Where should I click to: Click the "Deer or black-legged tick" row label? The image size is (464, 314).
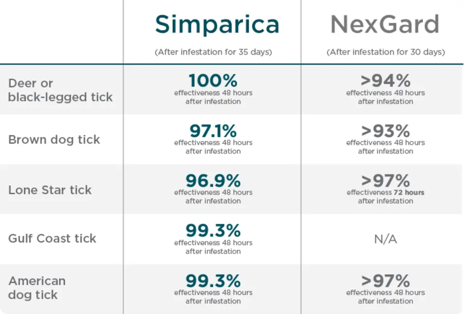pyautogui.click(x=60, y=90)
